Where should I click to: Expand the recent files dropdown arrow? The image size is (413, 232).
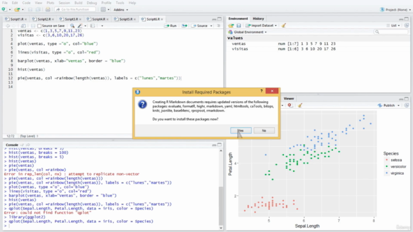(x=23, y=10)
